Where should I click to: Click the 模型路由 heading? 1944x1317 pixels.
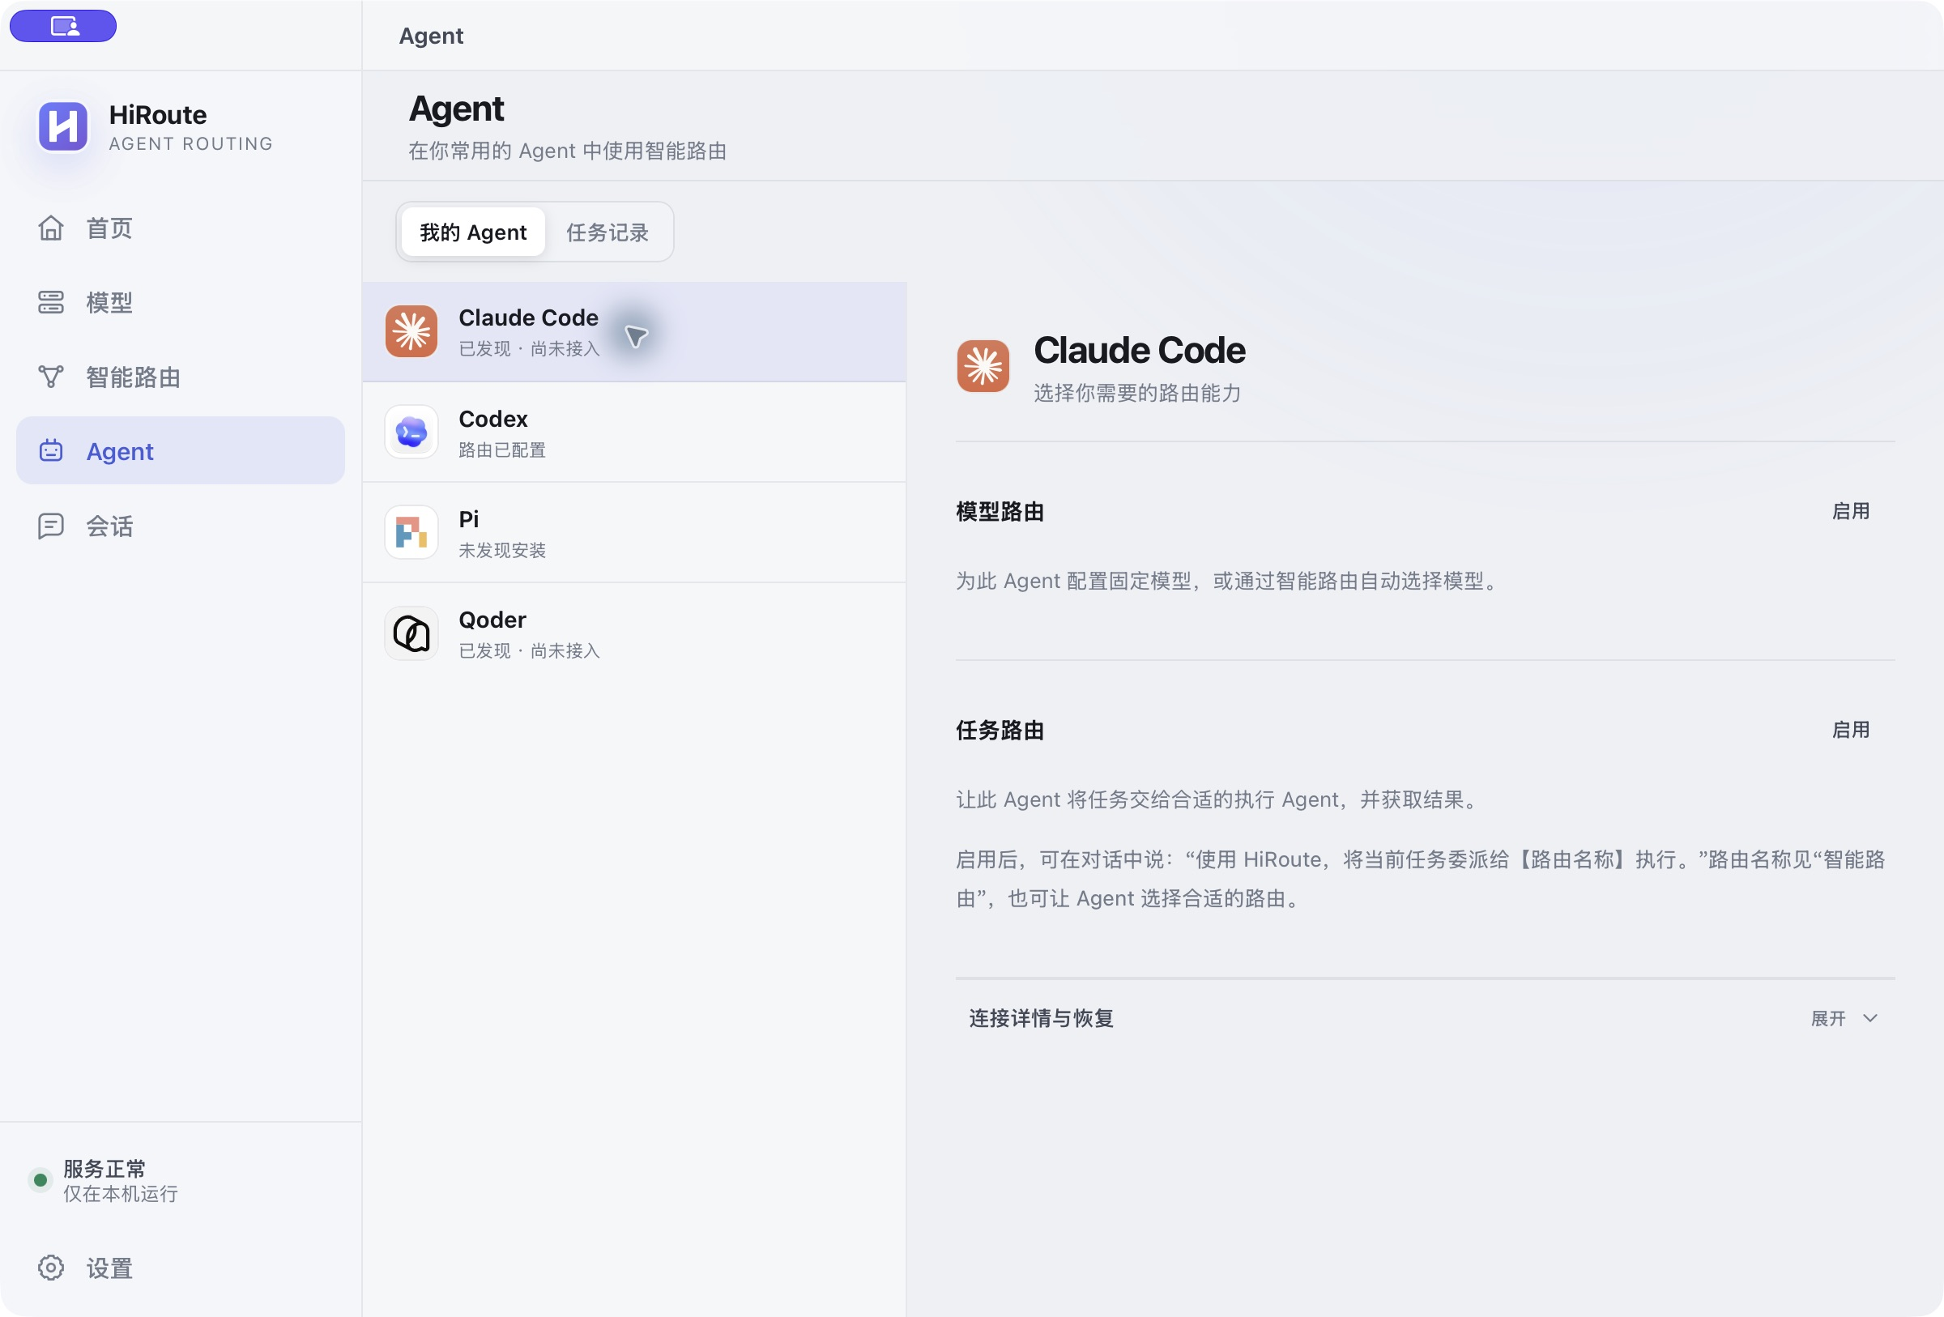click(1000, 511)
